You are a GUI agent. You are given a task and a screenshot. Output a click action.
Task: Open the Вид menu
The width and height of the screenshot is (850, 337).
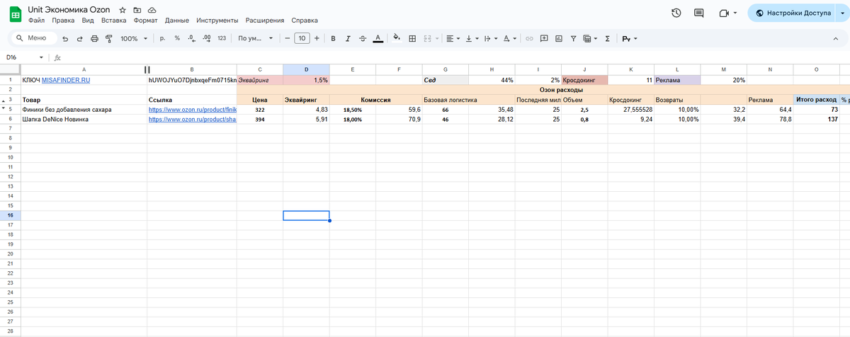tap(88, 21)
